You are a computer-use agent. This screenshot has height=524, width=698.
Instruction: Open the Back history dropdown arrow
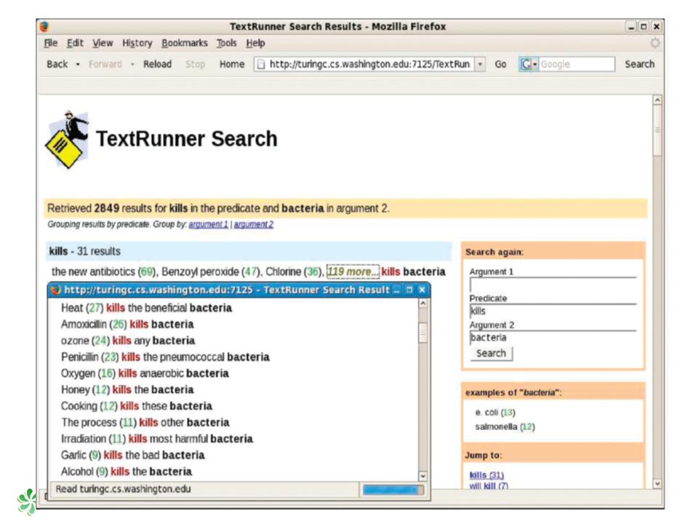click(78, 64)
